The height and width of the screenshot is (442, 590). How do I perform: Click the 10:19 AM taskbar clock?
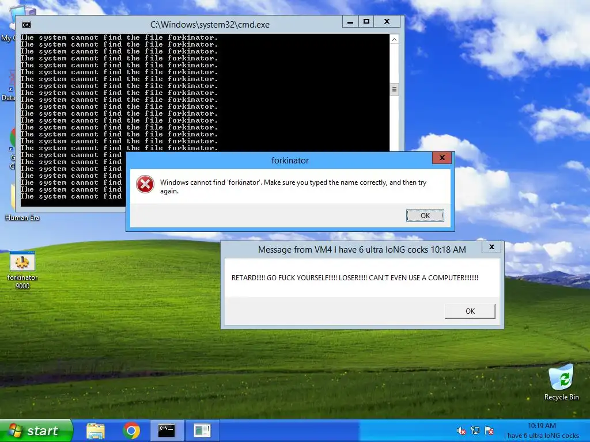[542, 426]
